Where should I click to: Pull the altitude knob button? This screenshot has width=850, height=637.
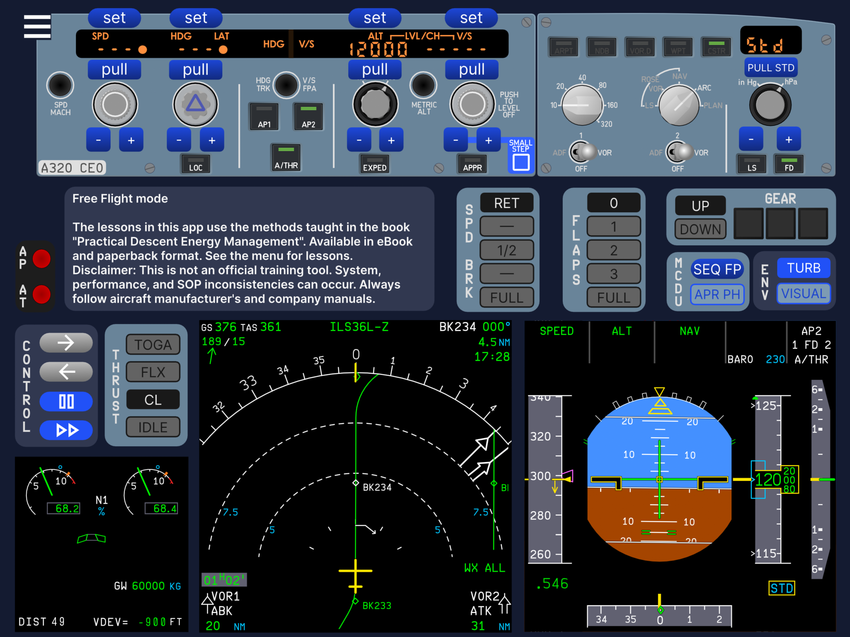pyautogui.click(x=375, y=69)
